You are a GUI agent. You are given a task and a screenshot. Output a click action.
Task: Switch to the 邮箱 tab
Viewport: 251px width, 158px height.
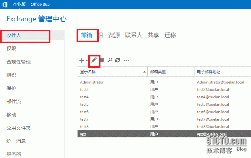pos(86,35)
